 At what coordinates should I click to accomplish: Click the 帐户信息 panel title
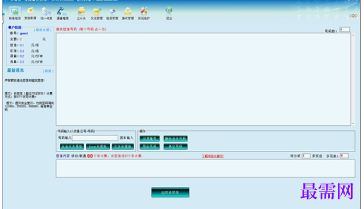click(x=15, y=27)
